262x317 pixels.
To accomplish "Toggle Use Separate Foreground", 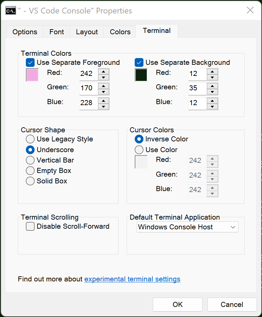I will coord(30,62).
